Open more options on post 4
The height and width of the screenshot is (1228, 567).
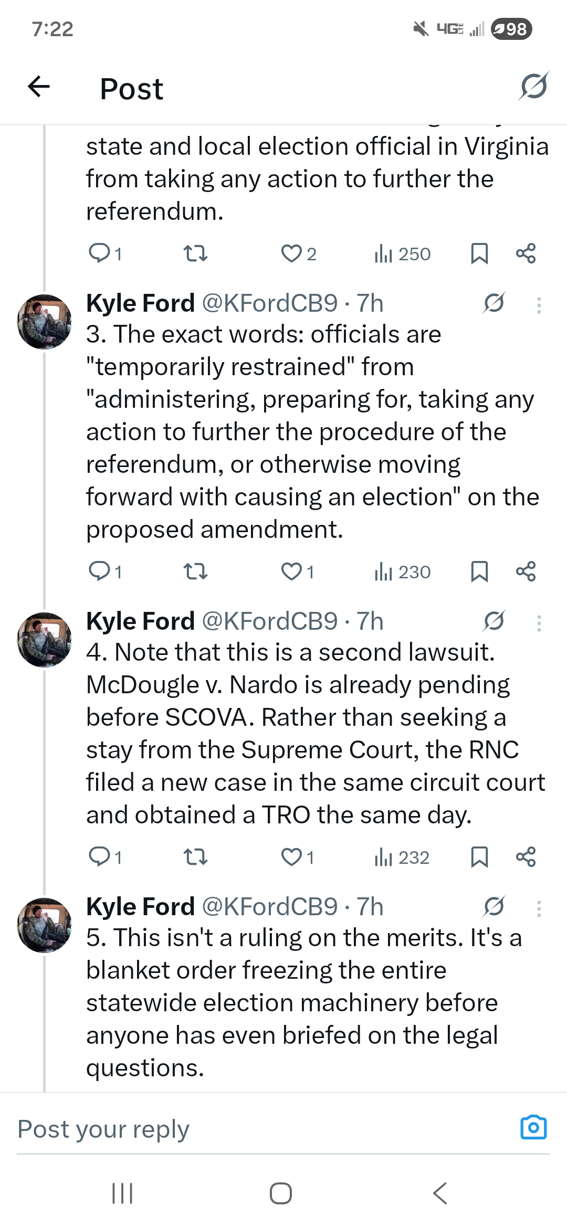[x=539, y=623]
